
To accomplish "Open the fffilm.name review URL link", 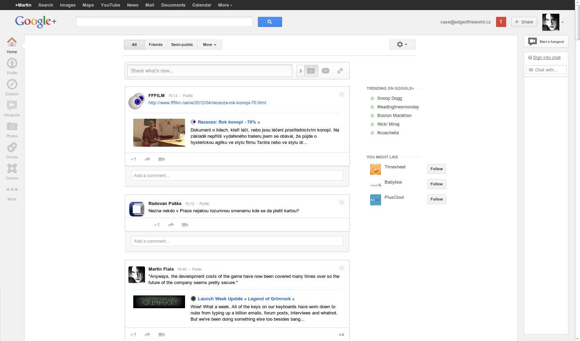I will (207, 103).
